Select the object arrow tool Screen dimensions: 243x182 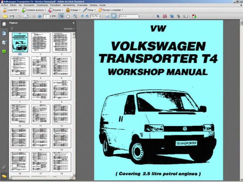pos(158,16)
